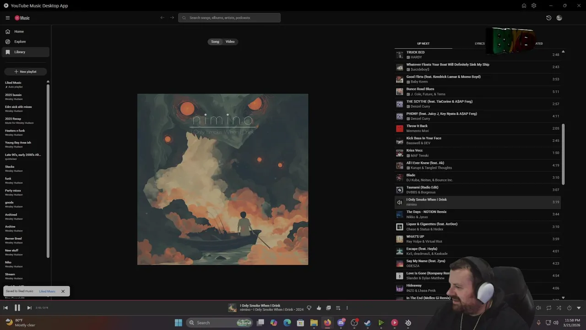Open Microsoft Edge from taskbar
The image size is (586, 330).
[x=287, y=323]
